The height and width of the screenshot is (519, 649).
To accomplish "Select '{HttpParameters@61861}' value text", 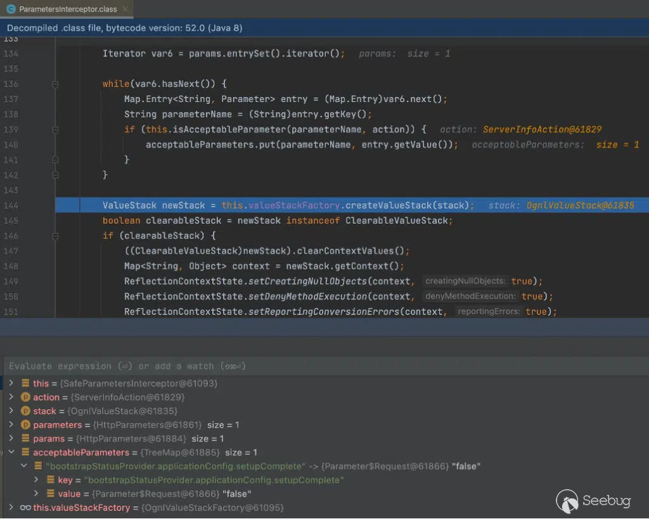I will [147, 425].
